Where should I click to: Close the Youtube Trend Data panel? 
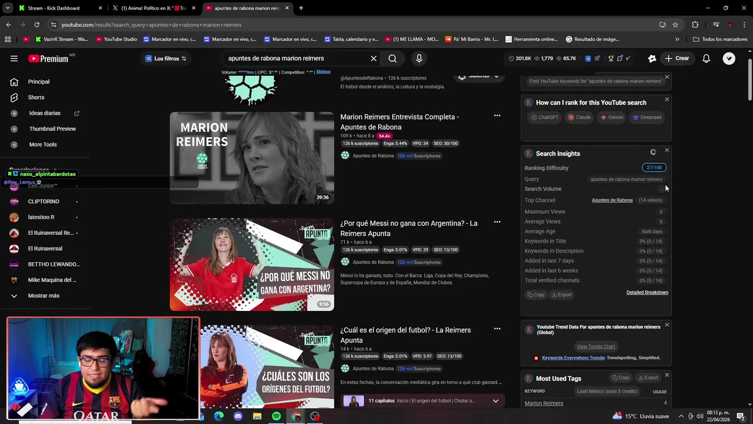667,324
